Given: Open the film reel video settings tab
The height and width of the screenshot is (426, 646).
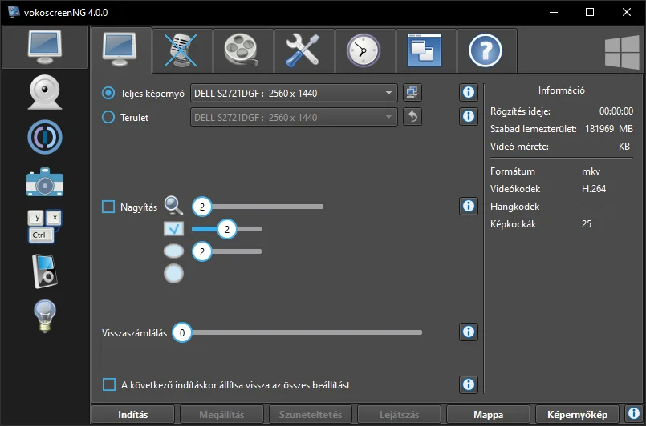Looking at the screenshot, I should (243, 50).
